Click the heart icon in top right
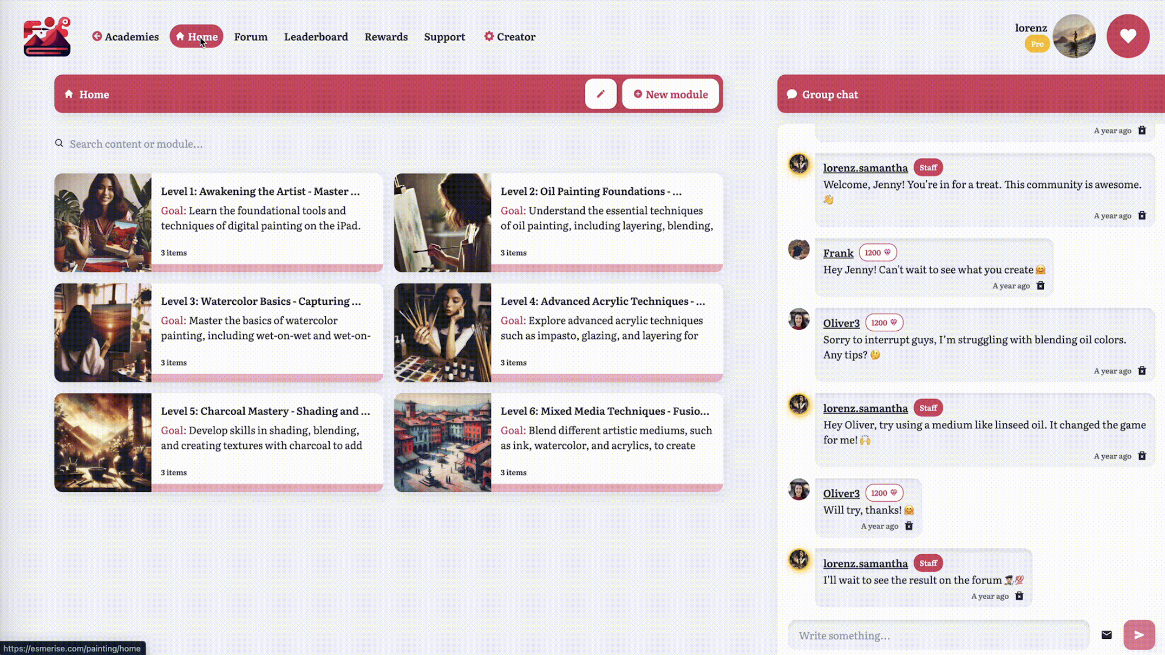 click(x=1128, y=36)
